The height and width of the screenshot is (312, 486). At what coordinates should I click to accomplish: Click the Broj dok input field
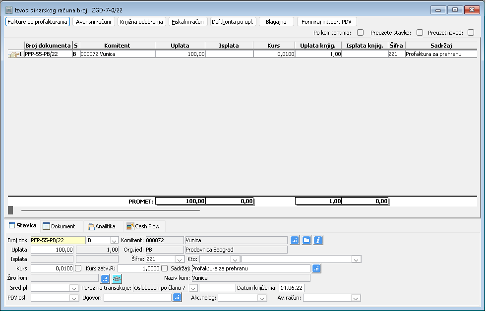tap(58, 241)
